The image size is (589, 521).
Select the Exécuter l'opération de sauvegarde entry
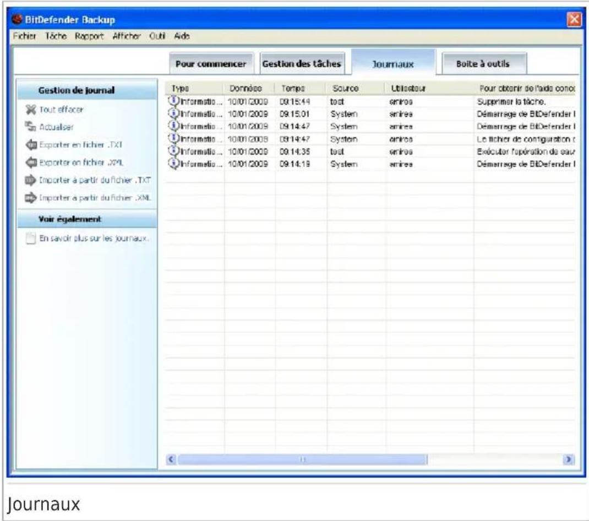370,151
